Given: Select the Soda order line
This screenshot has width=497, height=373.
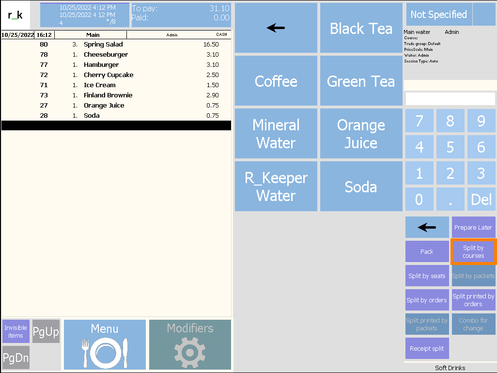Looking at the screenshot, I should pyautogui.click(x=116, y=115).
